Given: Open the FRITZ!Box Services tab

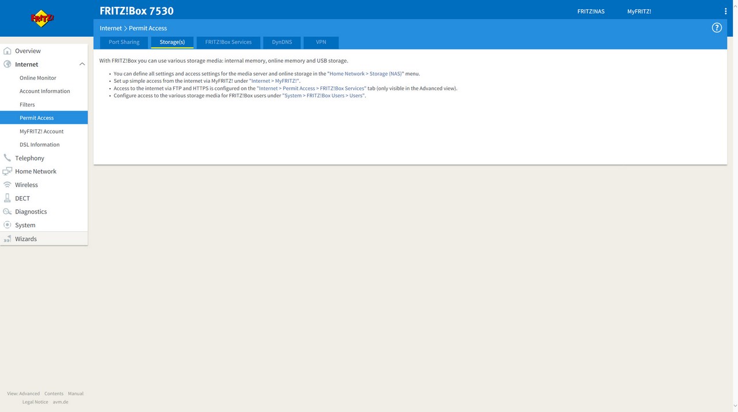Looking at the screenshot, I should tap(228, 42).
